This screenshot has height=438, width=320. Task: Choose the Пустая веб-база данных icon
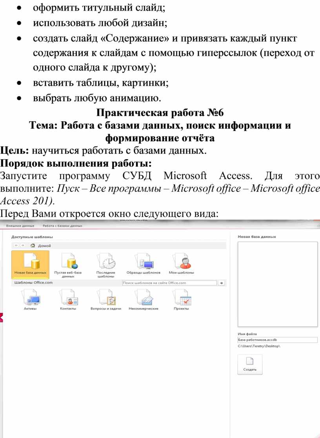[68, 265]
